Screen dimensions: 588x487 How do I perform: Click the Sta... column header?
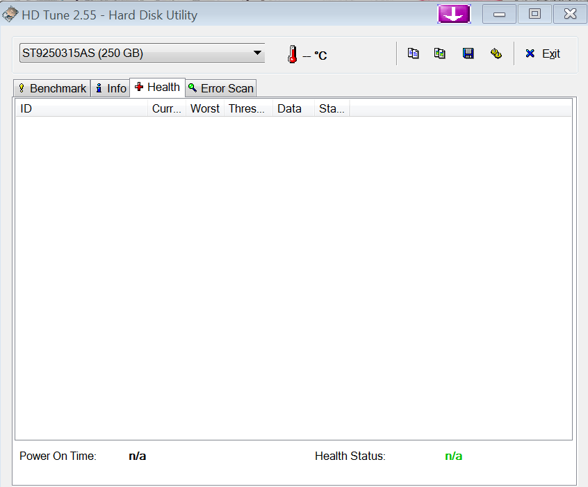tap(332, 108)
